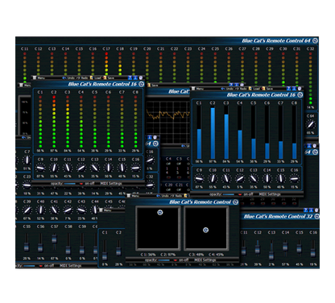Viewport: 335px width, 303px height.
Task: Click C12 fader in Remote Control 32 window
Action: (257, 248)
